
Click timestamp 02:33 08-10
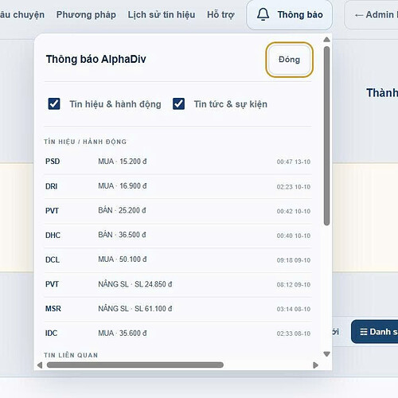[294, 334]
